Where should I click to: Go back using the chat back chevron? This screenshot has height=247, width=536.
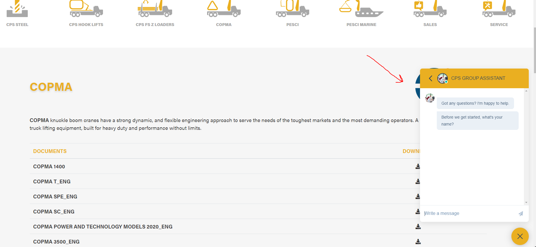click(430, 78)
